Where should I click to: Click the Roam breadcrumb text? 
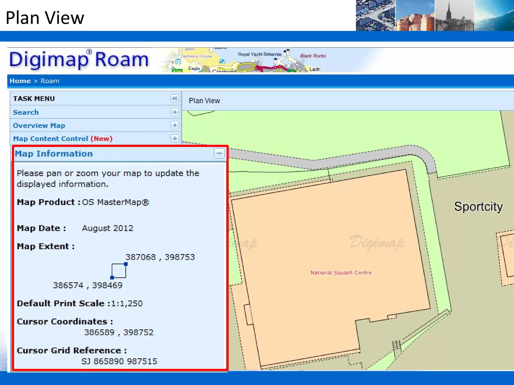pyautogui.click(x=50, y=81)
